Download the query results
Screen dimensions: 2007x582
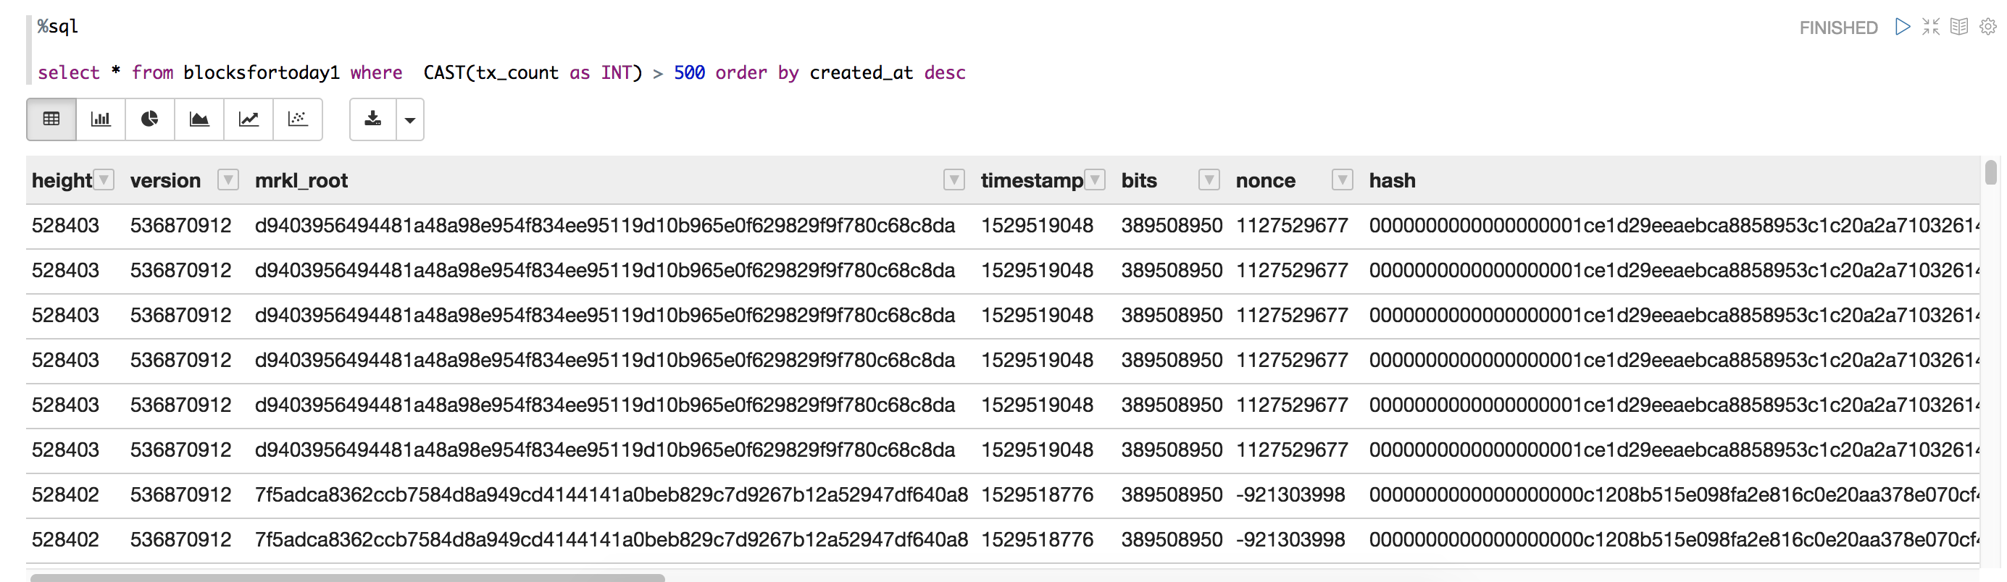(x=373, y=119)
